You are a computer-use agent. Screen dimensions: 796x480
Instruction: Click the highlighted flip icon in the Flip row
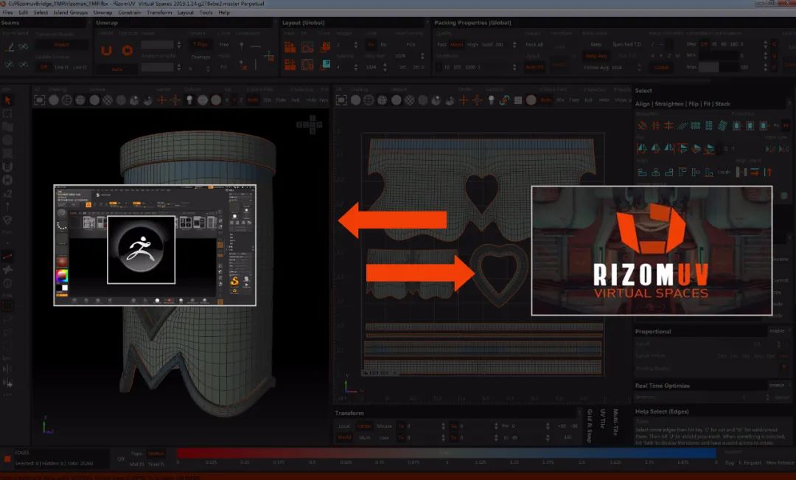click(682, 148)
